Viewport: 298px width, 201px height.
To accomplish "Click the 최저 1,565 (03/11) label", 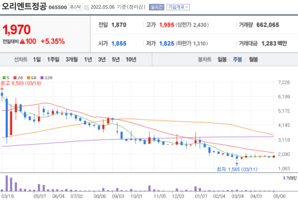I will [237, 169].
